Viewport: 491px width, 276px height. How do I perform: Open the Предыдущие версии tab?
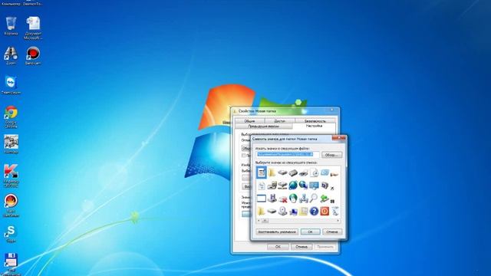click(263, 126)
